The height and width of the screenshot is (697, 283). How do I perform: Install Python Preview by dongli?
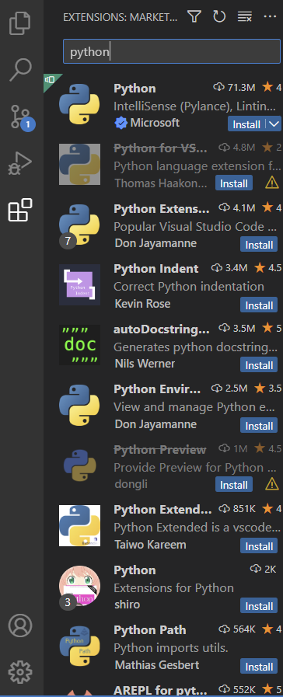coord(234,484)
